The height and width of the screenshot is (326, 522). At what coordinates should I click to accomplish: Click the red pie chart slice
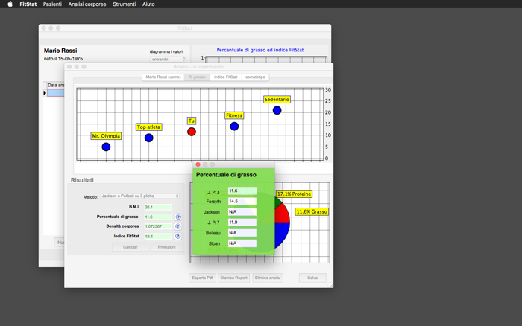(x=283, y=214)
